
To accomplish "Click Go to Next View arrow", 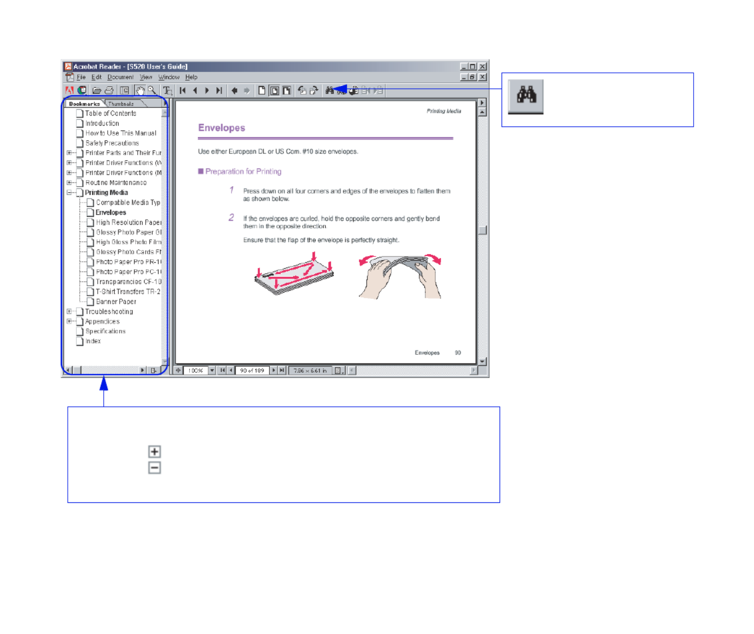I will coord(247,90).
